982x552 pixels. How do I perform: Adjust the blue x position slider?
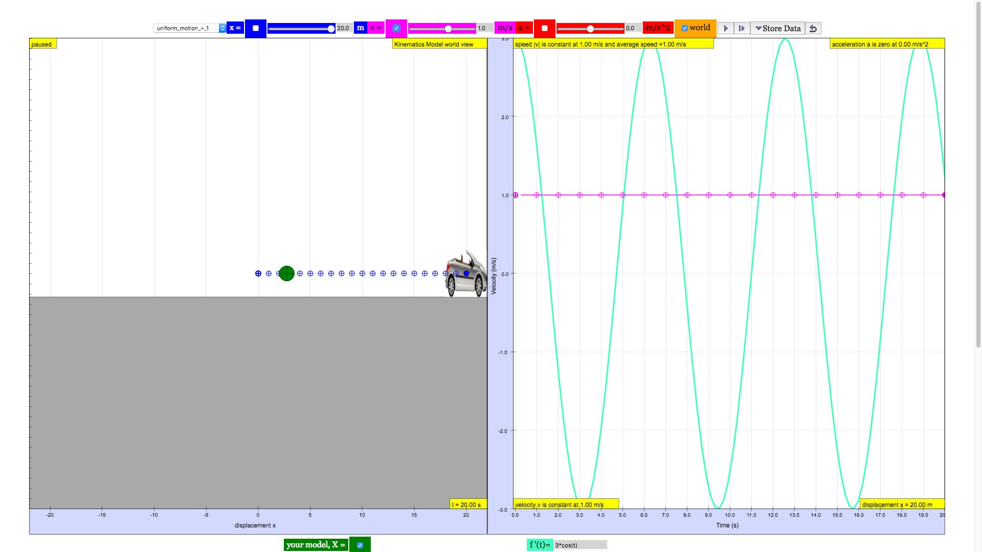tap(301, 29)
